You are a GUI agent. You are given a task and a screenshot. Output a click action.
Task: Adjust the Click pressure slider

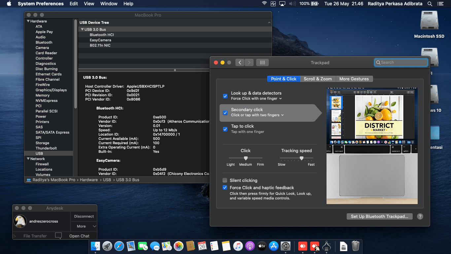click(246, 158)
